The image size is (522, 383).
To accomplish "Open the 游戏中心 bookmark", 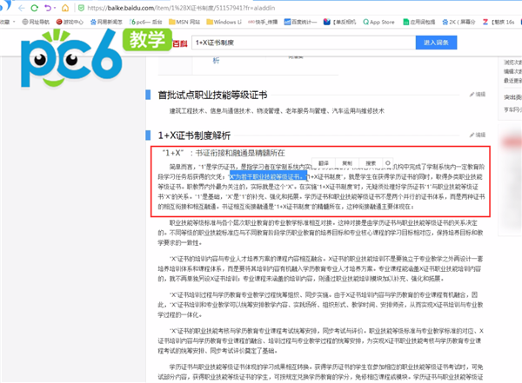I will pos(70,22).
